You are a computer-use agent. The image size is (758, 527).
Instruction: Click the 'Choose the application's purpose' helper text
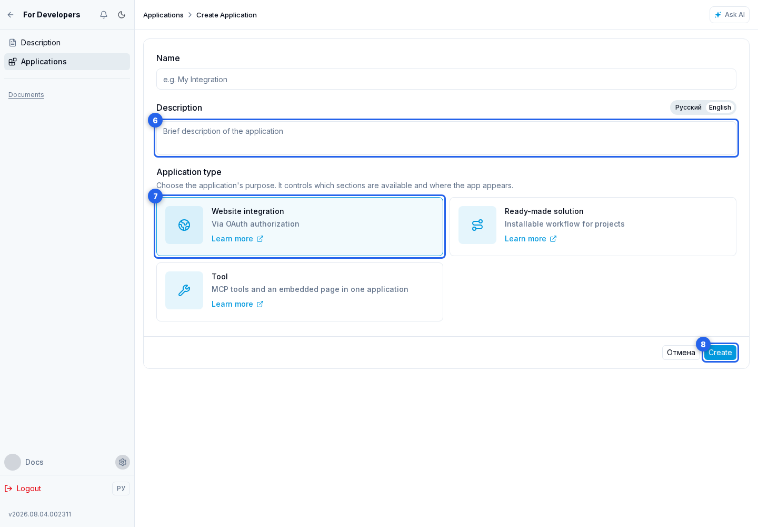(335, 186)
